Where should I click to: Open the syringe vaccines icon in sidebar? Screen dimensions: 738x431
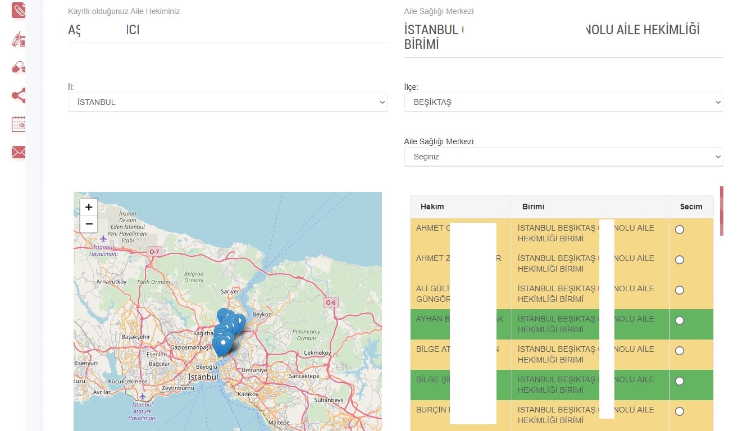pyautogui.click(x=19, y=39)
